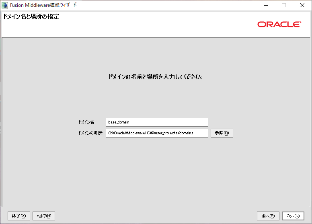The height and width of the screenshot is (224, 312).
Task: Click the ドメイン名: label
Action: tap(87, 122)
